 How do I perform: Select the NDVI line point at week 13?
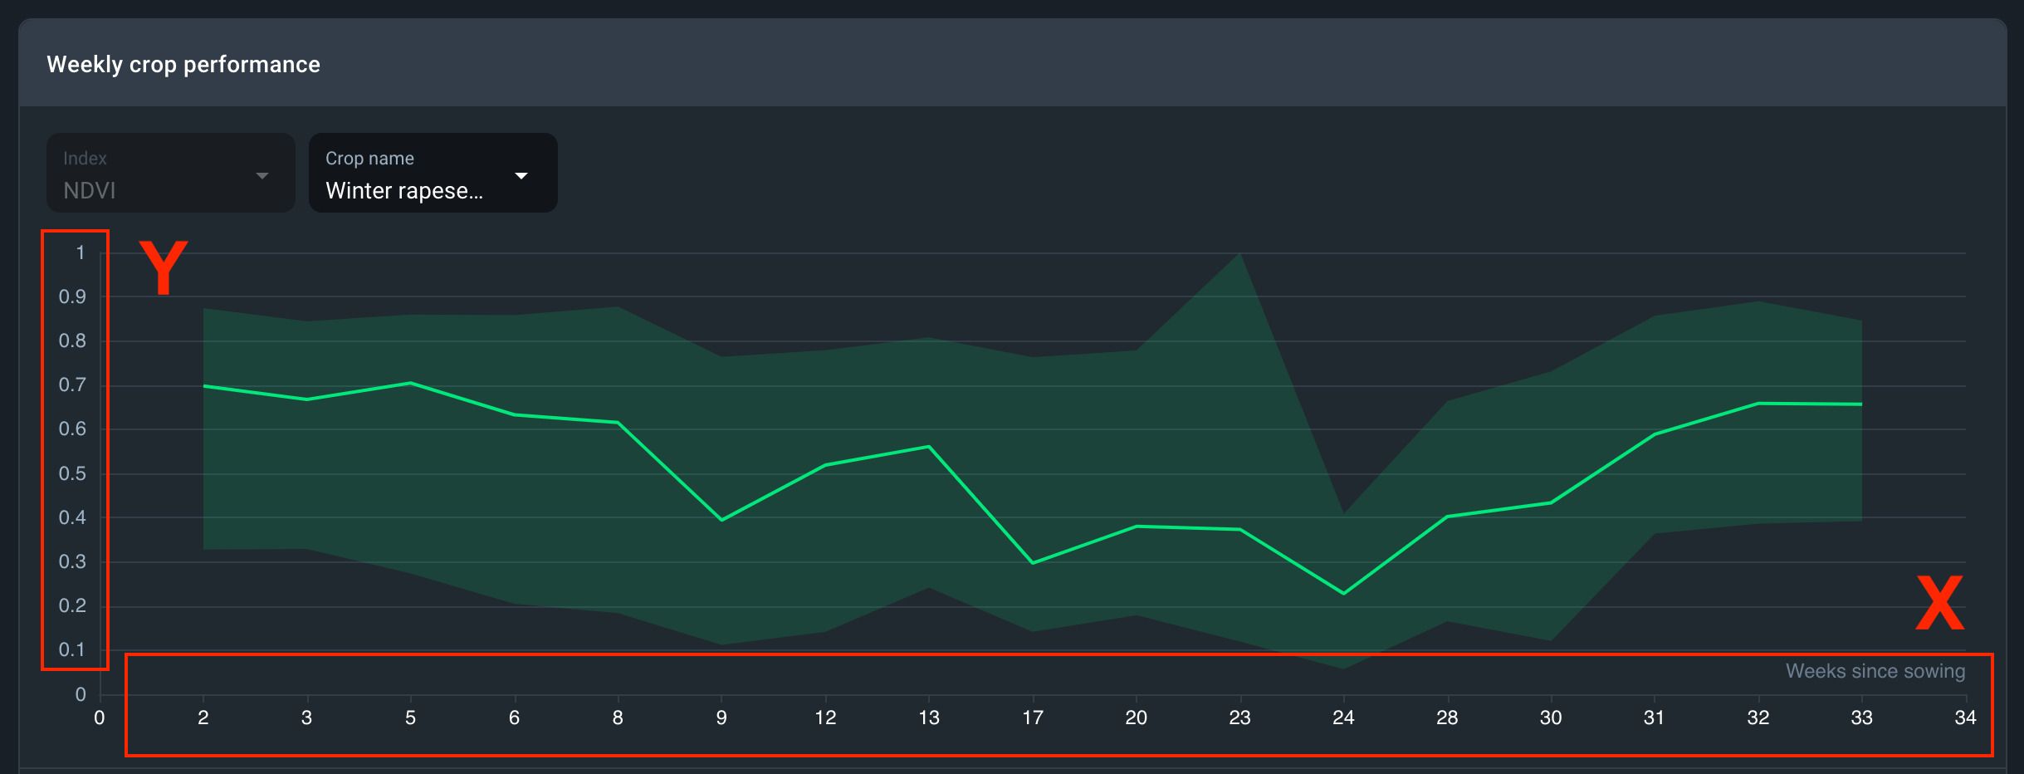[929, 447]
